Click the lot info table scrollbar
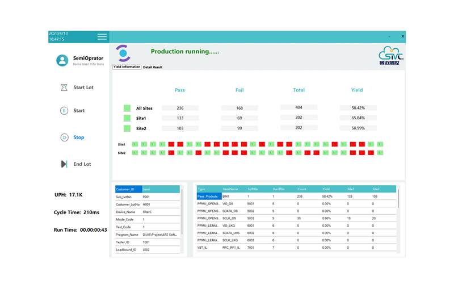The width and height of the screenshot is (454, 288). point(182,212)
